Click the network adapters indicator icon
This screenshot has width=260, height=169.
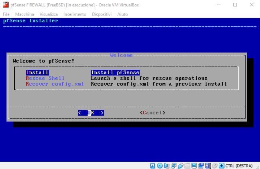point(174,165)
